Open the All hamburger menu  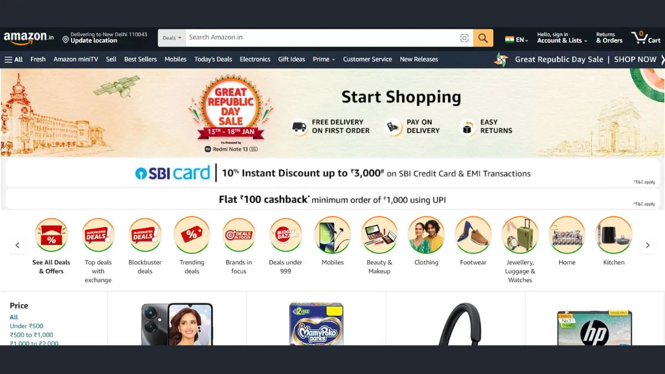pos(14,59)
